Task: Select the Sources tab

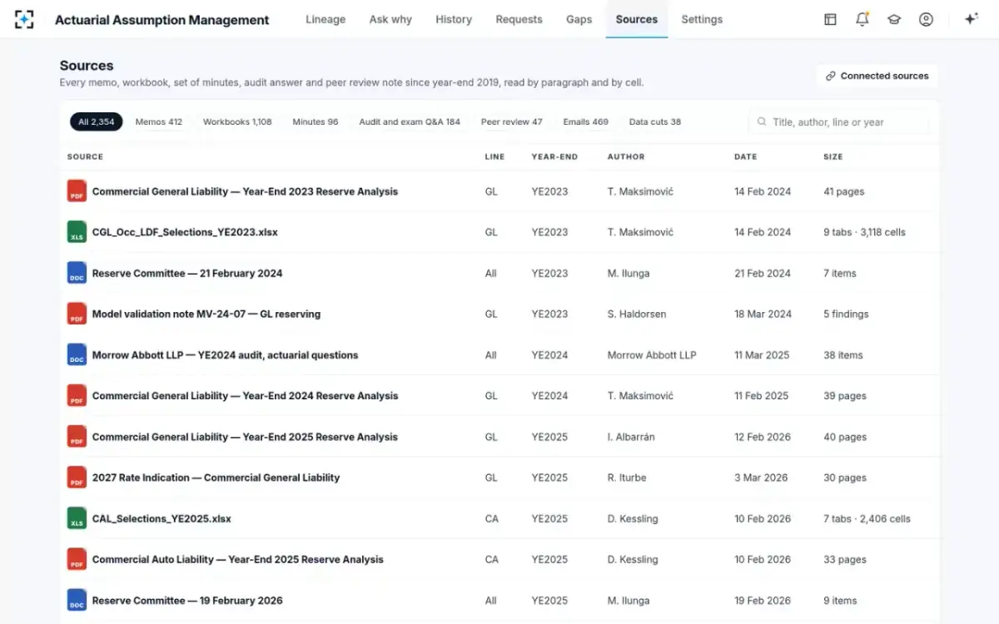Action: click(x=637, y=19)
